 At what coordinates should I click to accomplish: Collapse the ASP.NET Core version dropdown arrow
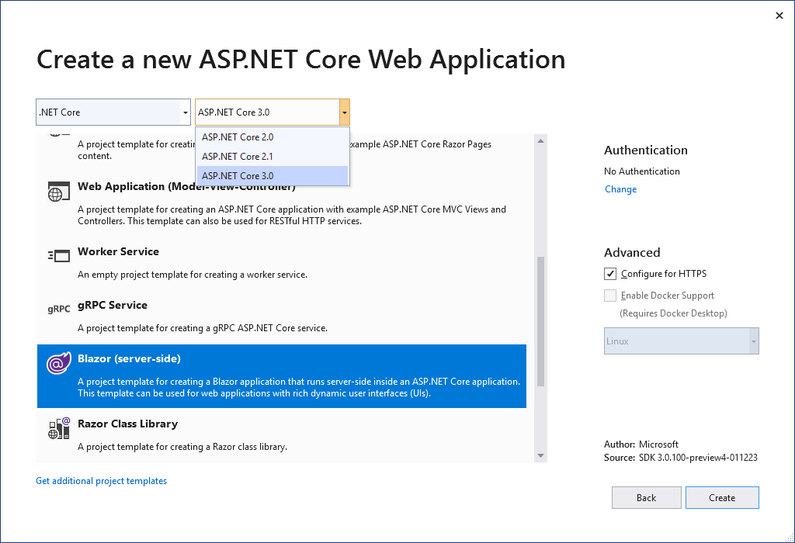tap(344, 112)
